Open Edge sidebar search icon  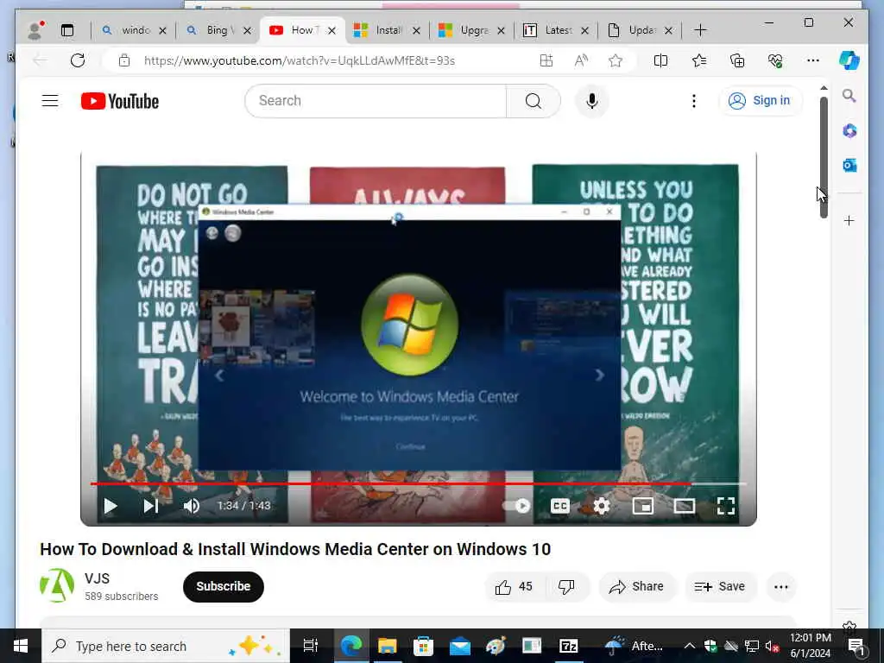click(849, 96)
